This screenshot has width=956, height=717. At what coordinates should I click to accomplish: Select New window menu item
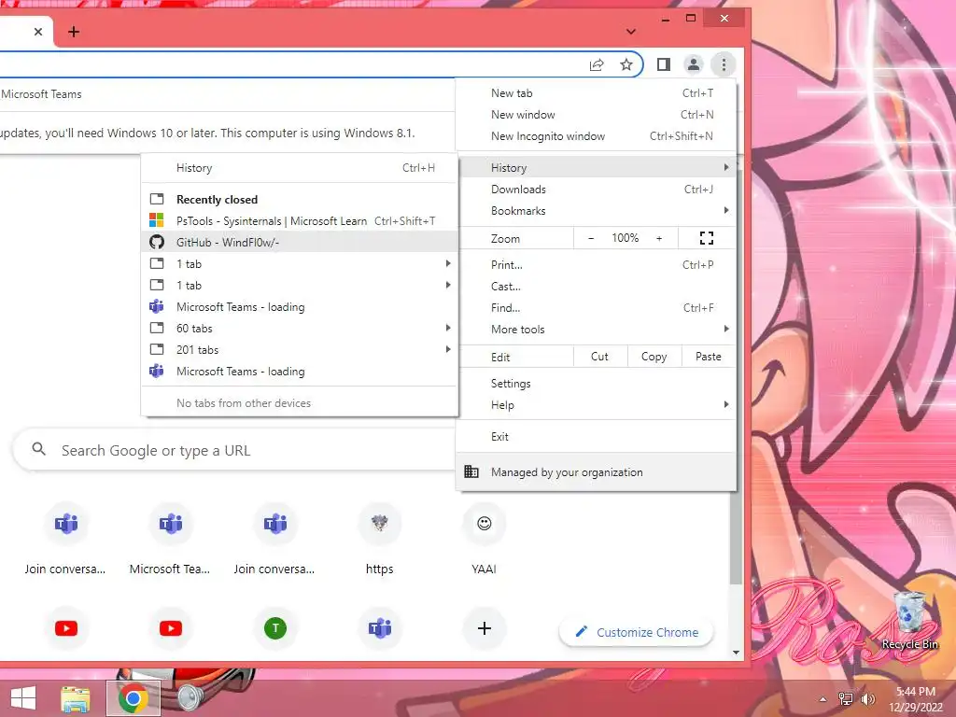596,115
